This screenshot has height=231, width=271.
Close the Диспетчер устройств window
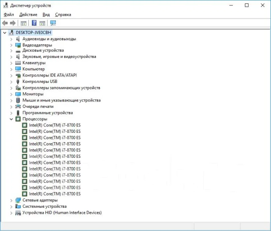(x=263, y=5)
